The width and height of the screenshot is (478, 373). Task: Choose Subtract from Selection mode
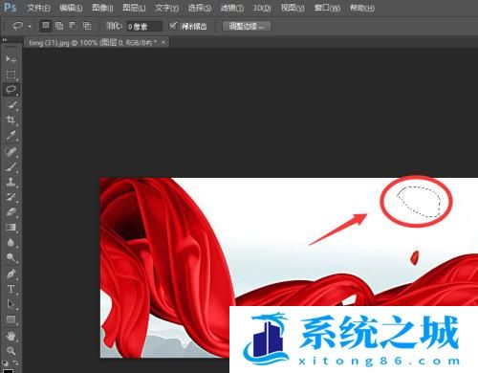[x=73, y=26]
